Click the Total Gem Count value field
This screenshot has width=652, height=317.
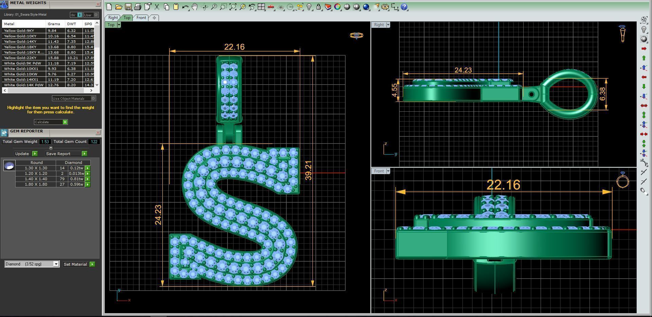tap(94, 142)
